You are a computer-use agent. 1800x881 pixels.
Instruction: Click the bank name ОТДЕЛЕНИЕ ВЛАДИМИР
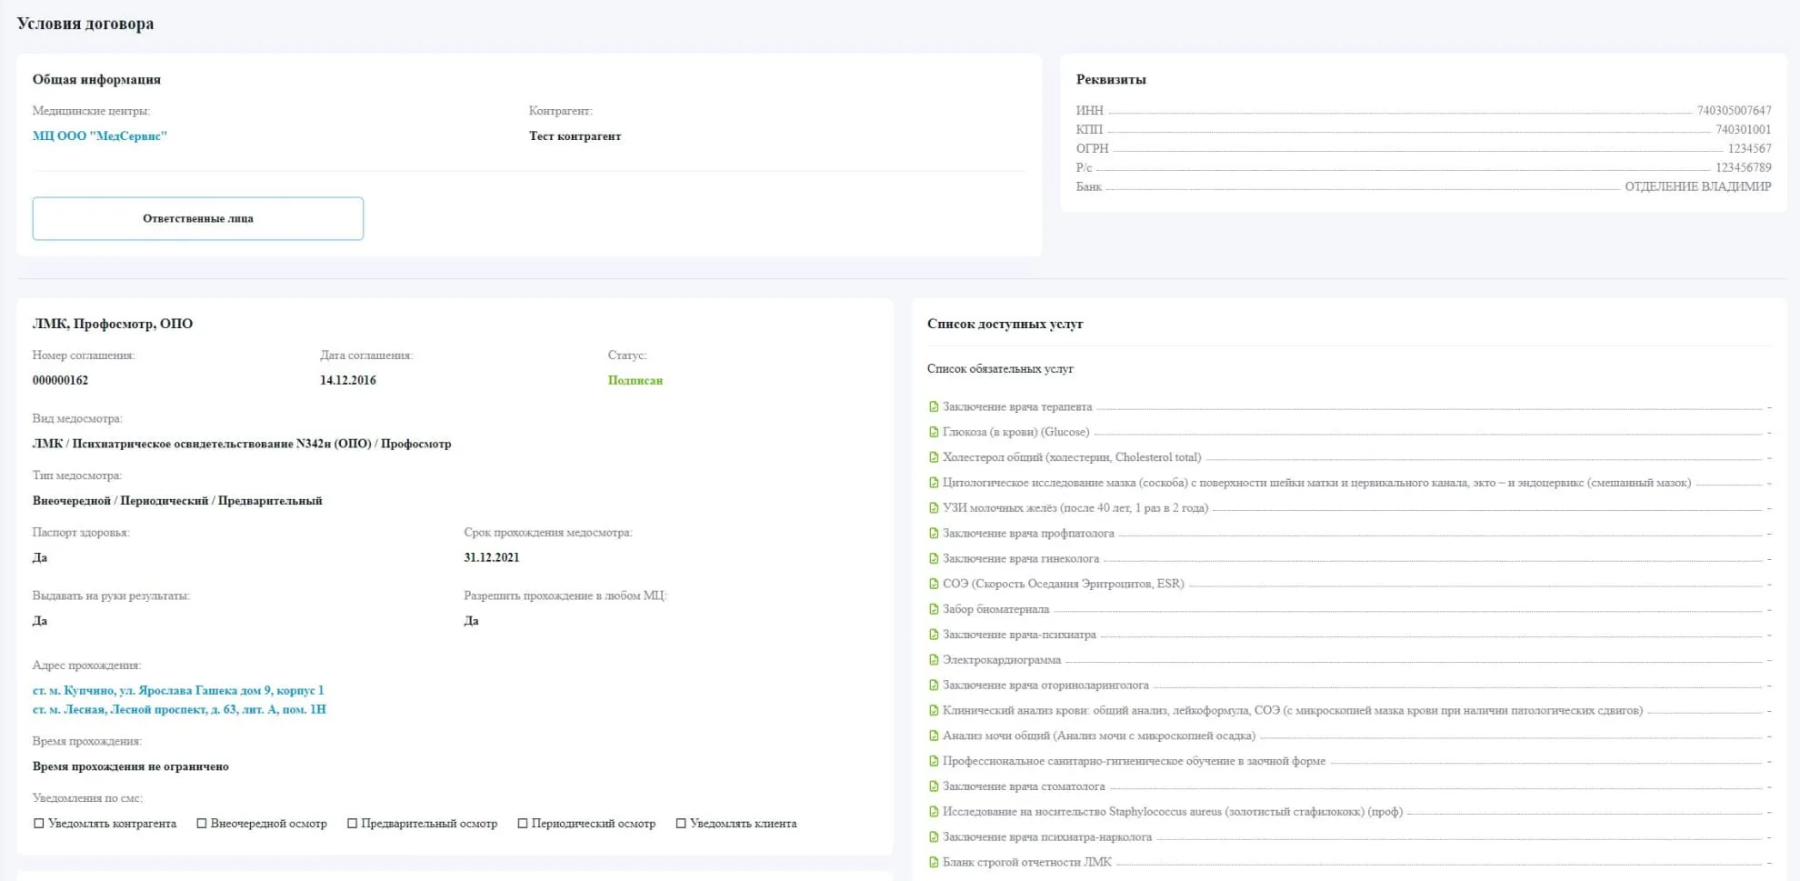(1698, 187)
